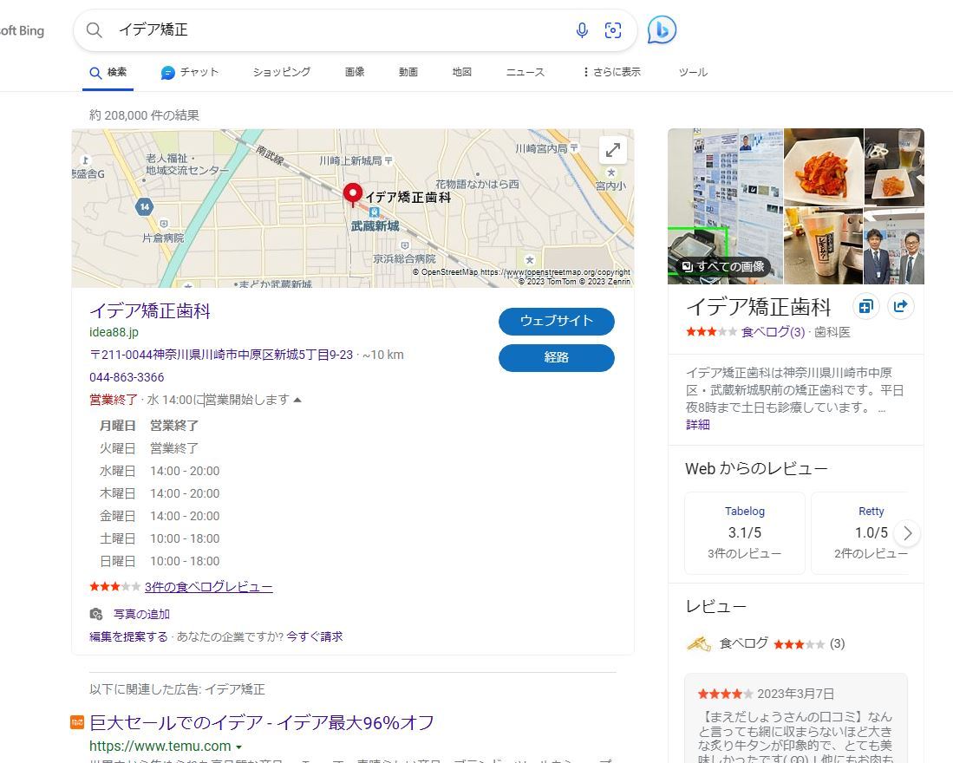This screenshot has width=953, height=763.
Task: Click 京浜総合病院 label on map
Action: pyautogui.click(x=404, y=258)
